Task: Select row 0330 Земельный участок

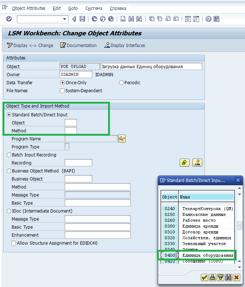Action: point(198,244)
